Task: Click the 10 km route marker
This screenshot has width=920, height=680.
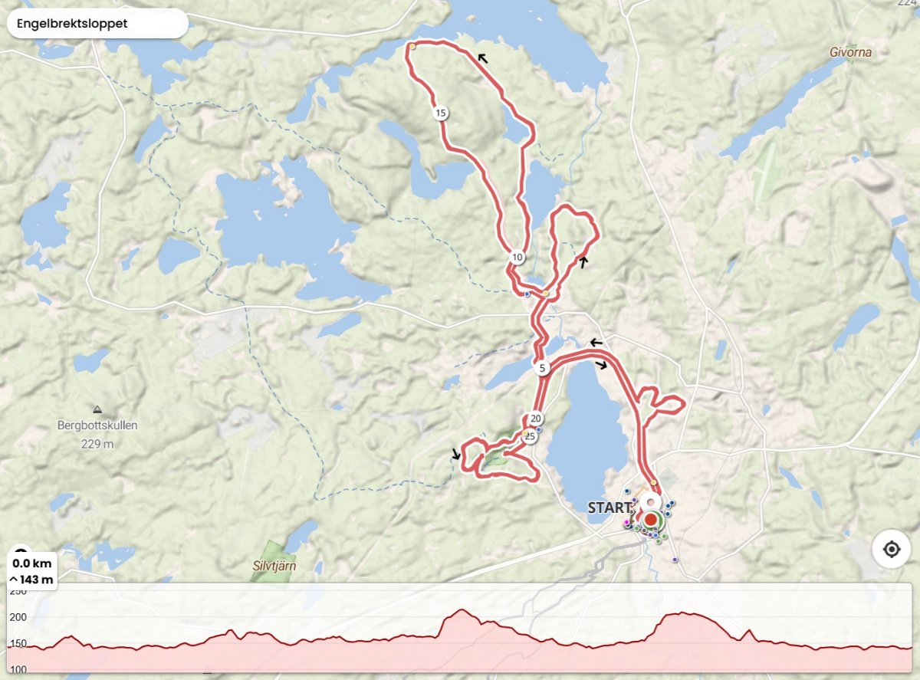Action: click(517, 257)
